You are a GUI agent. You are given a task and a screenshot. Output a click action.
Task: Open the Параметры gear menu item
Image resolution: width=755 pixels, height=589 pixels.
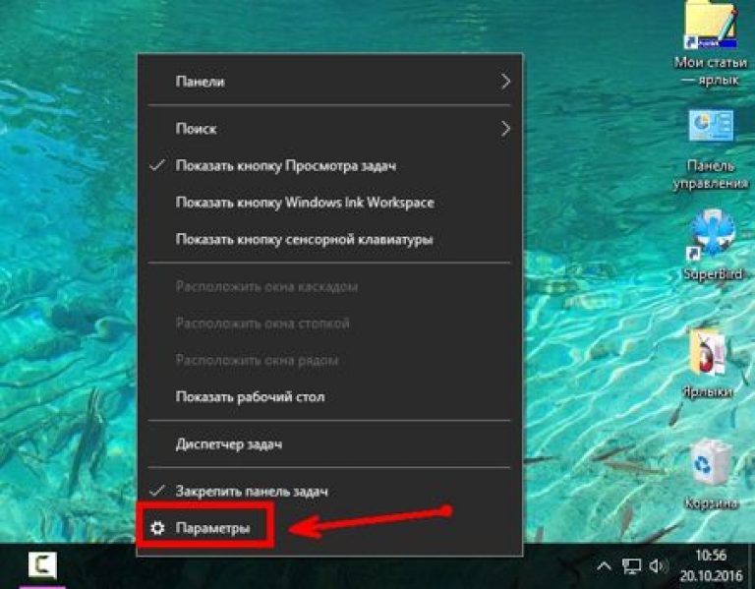coord(211,528)
